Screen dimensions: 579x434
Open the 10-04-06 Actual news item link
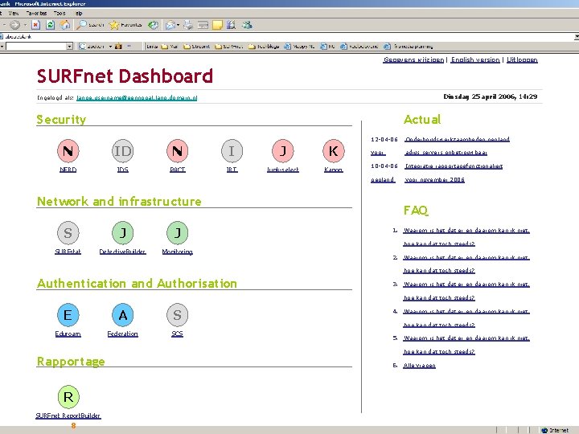coord(454,166)
